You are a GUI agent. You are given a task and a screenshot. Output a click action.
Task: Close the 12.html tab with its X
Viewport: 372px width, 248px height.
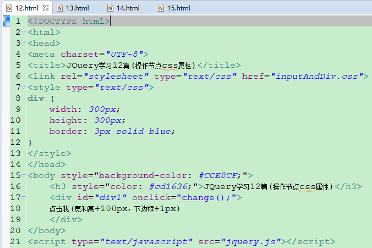click(x=46, y=8)
